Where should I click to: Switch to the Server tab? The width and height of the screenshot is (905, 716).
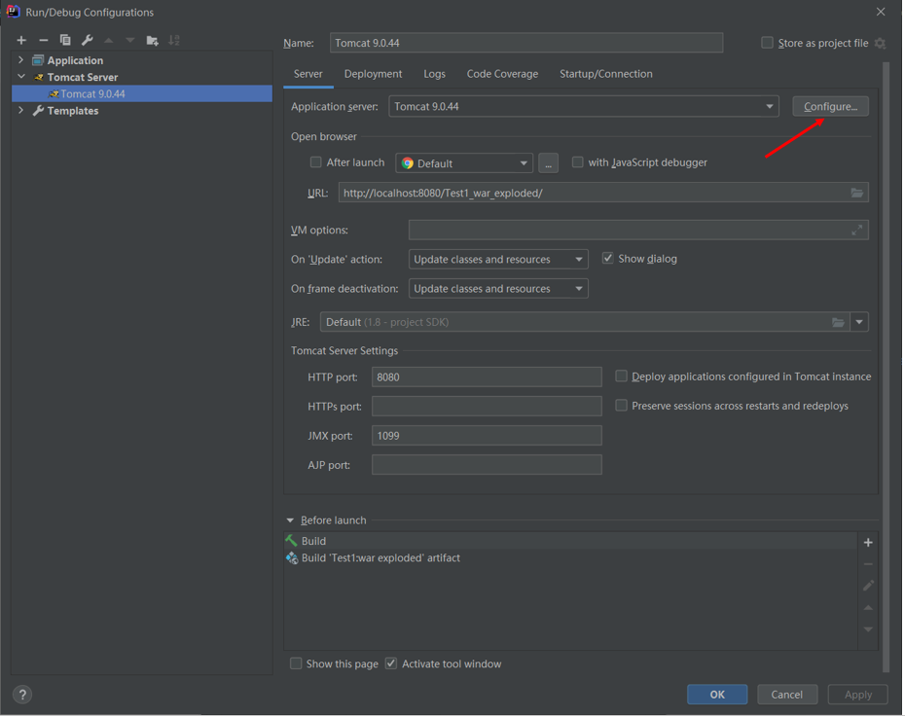tap(308, 74)
